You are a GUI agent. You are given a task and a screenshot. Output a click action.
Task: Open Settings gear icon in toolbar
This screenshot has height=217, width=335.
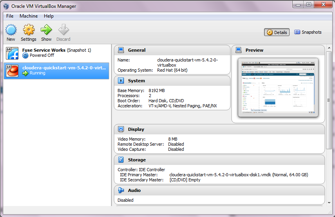coord(29,30)
